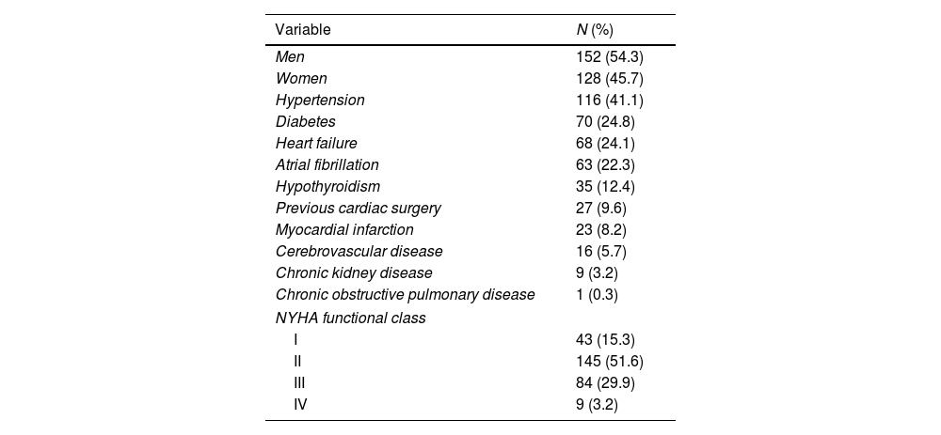Click the Hypertension row label
This screenshot has width=941, height=435.
(x=320, y=100)
